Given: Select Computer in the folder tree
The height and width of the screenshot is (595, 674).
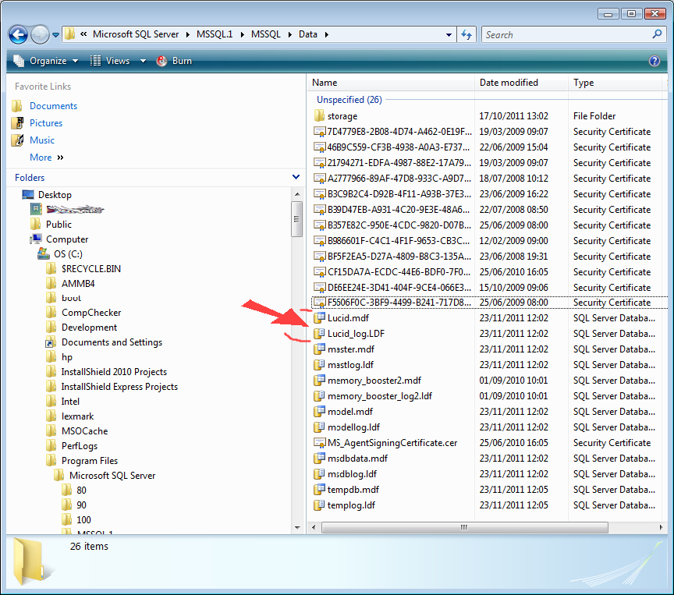Looking at the screenshot, I should click(x=67, y=239).
